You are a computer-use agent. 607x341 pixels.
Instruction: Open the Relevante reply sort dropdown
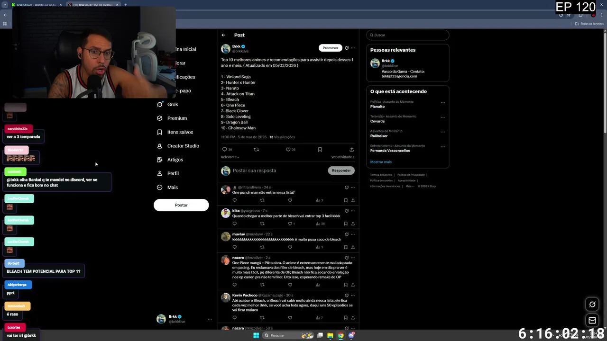pos(230,157)
